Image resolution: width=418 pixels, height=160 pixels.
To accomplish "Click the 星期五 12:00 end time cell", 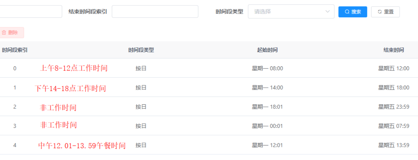I will [394, 68].
